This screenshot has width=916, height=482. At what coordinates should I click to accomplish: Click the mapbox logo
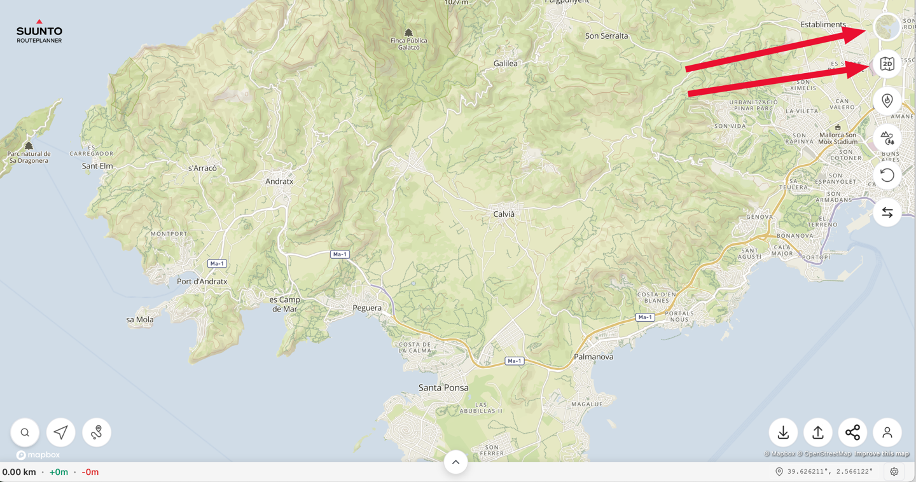click(38, 455)
